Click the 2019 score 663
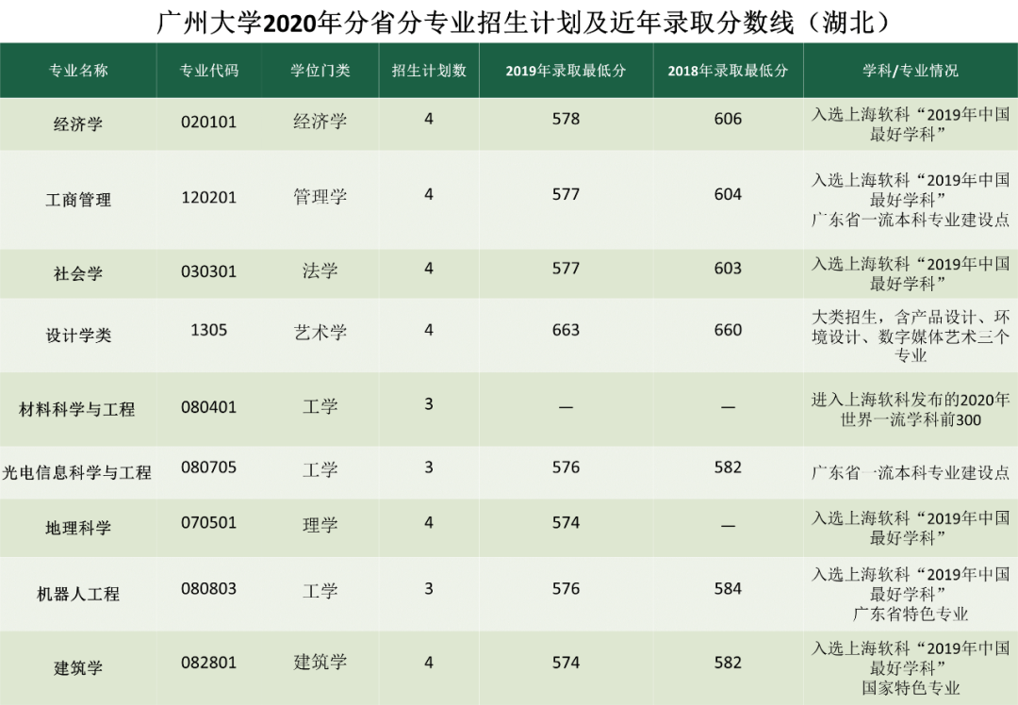This screenshot has width=1018, height=705. coord(566,330)
